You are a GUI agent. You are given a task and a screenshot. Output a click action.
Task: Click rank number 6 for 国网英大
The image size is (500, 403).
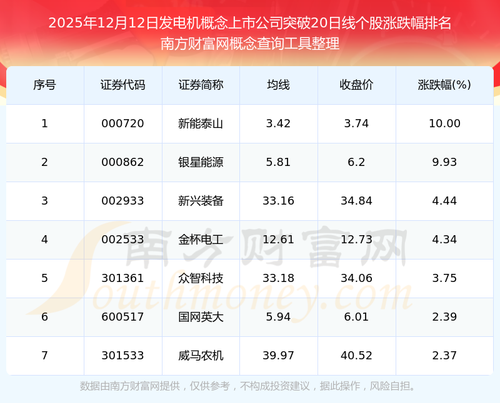[44, 317]
